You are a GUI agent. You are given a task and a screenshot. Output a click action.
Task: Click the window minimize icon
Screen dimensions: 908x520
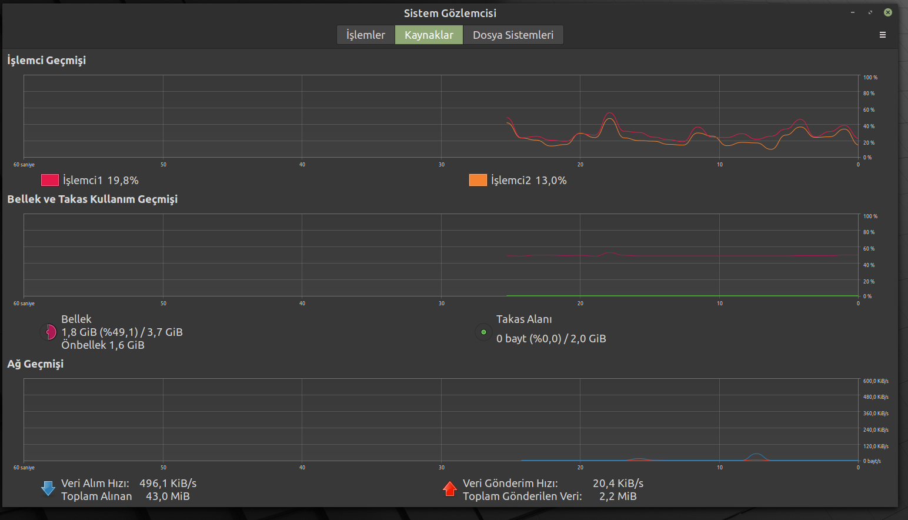[x=852, y=12]
